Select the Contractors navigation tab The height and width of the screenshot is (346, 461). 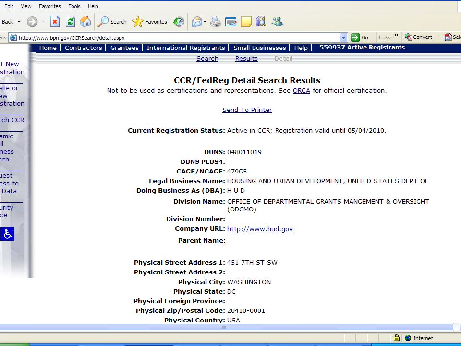[x=83, y=48]
